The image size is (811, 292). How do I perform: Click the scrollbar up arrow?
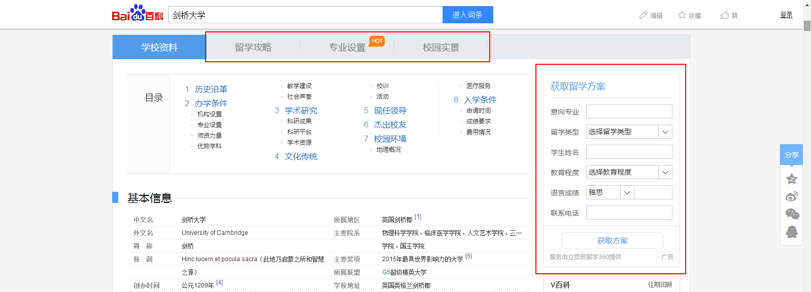point(807,4)
